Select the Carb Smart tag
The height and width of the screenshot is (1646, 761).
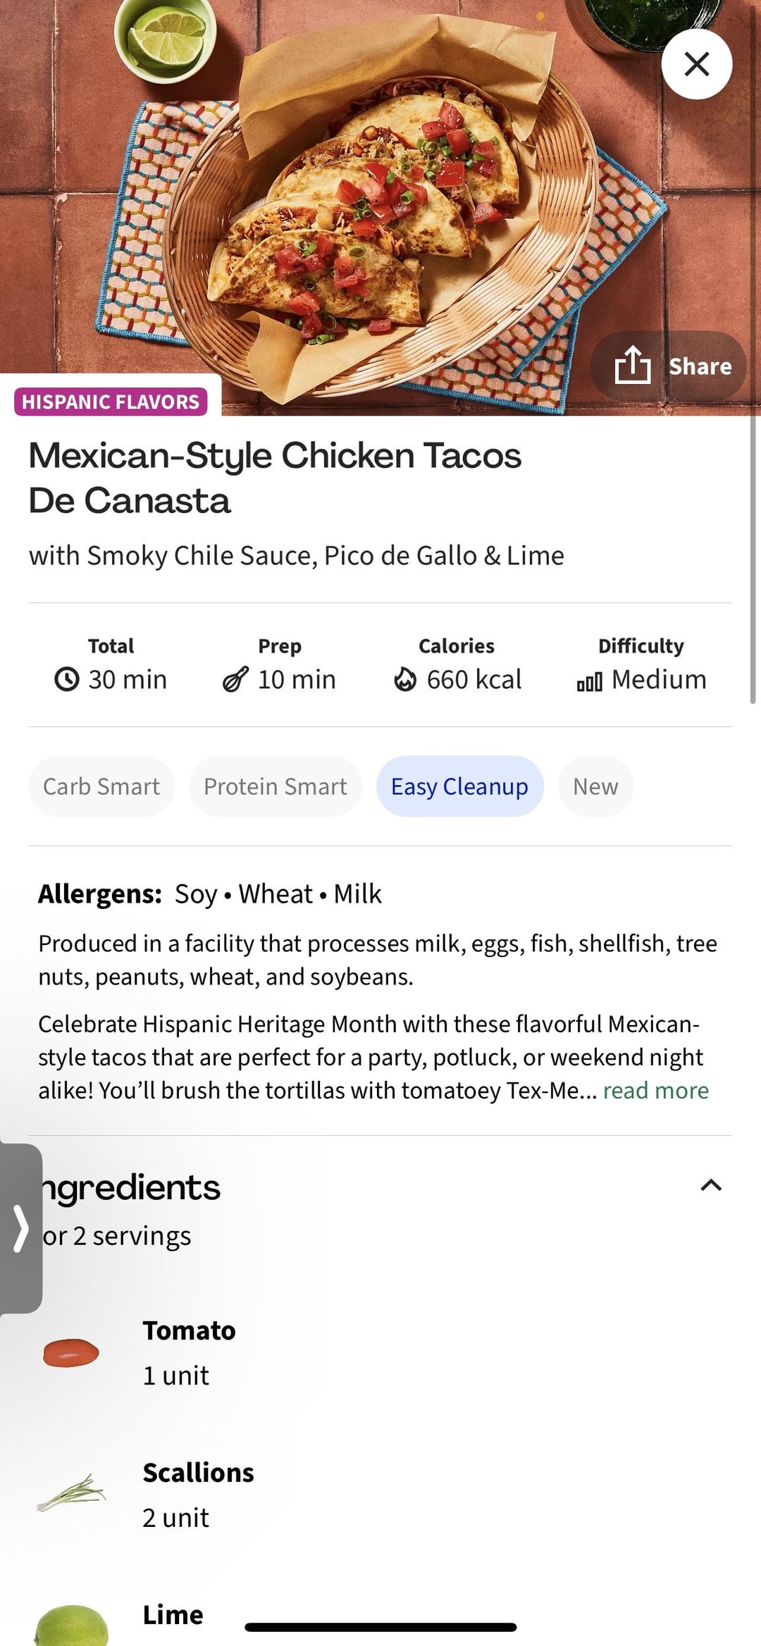point(101,786)
